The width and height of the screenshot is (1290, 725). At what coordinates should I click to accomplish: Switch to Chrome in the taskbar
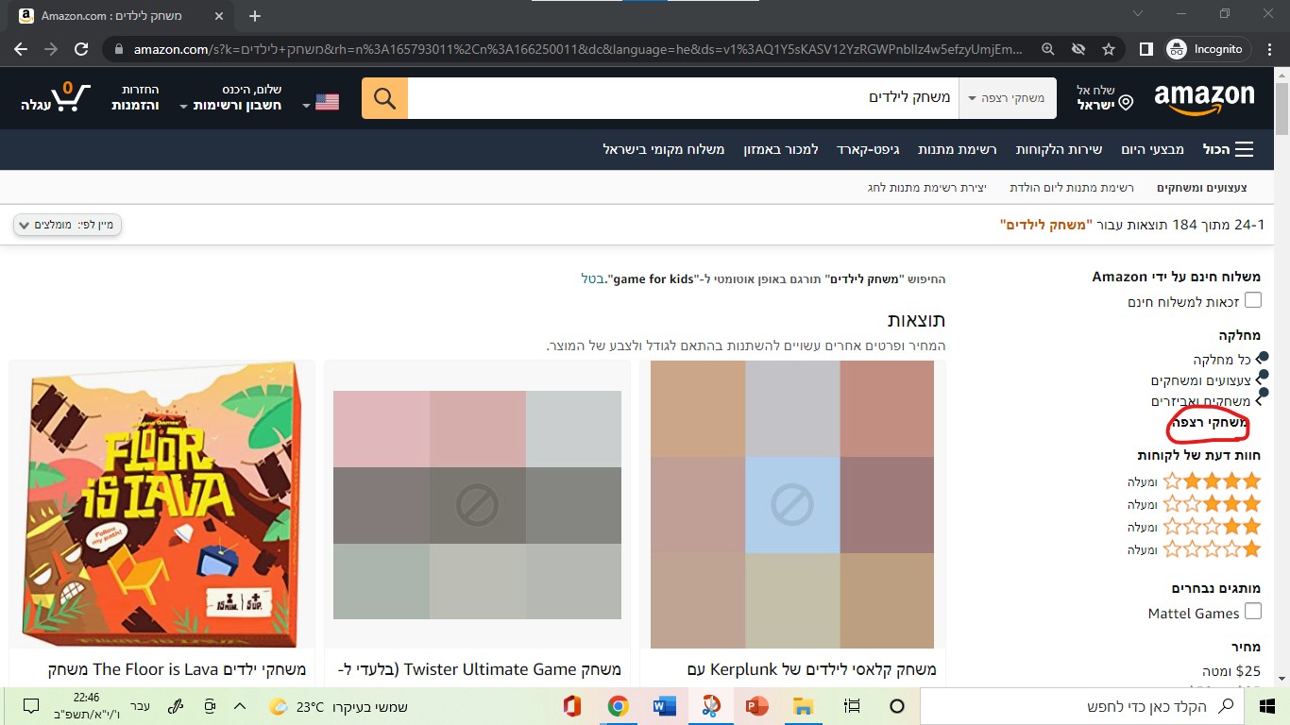tap(619, 706)
